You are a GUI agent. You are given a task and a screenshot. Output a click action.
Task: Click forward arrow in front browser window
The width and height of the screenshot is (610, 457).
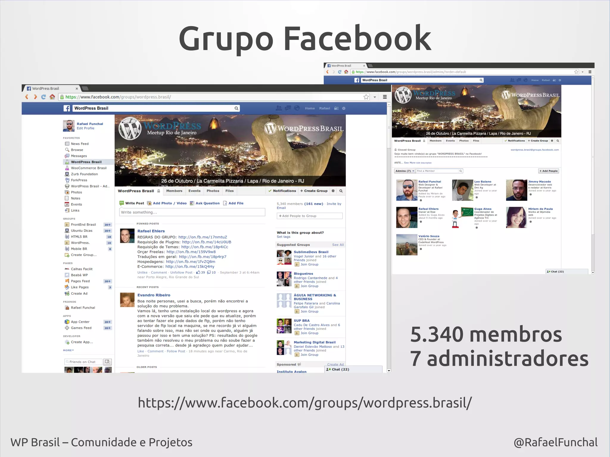pos(35,97)
